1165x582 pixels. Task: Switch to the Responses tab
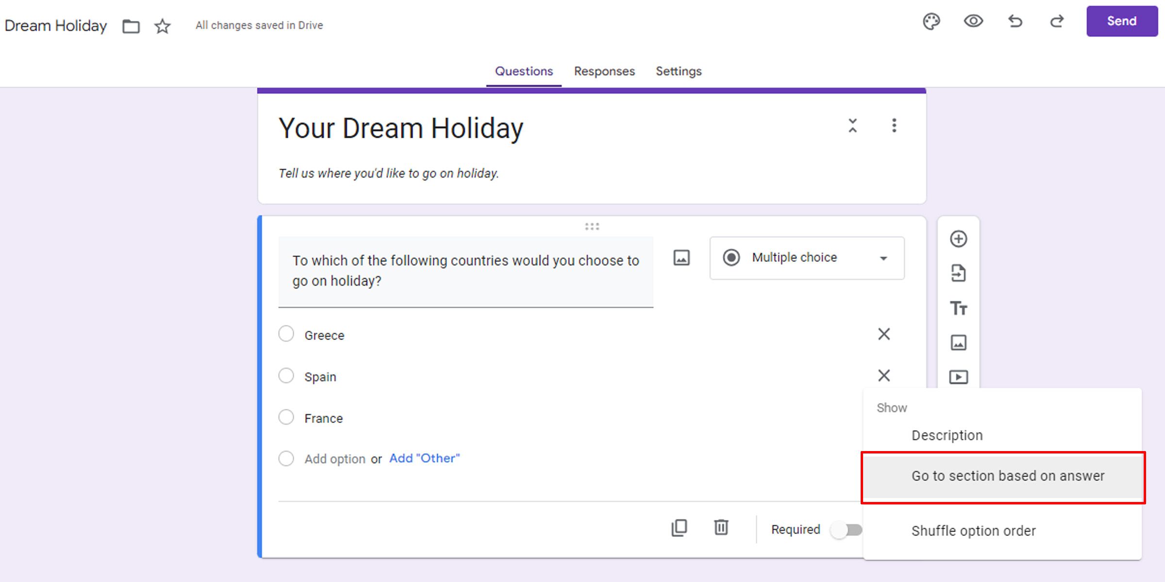point(604,71)
